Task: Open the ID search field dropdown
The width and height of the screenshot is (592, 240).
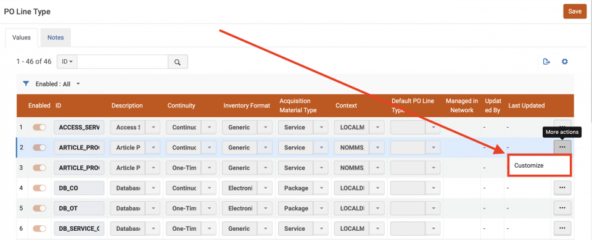Action: click(x=67, y=62)
